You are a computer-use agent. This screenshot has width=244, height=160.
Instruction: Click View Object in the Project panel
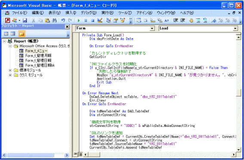(13, 33)
